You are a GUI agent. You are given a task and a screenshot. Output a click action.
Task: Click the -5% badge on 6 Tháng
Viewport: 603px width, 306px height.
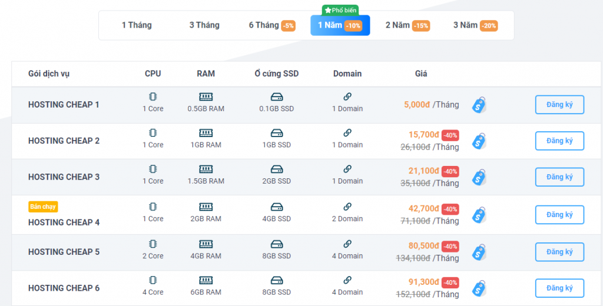point(288,26)
